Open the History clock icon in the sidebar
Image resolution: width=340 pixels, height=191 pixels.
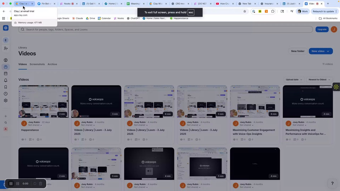click(6, 94)
